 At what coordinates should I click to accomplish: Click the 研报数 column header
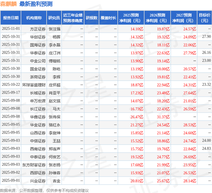point(91,18)
